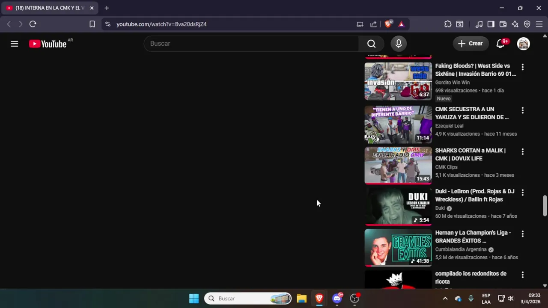Open browser extensions puzzle icon
This screenshot has height=308, width=548.
point(448,24)
